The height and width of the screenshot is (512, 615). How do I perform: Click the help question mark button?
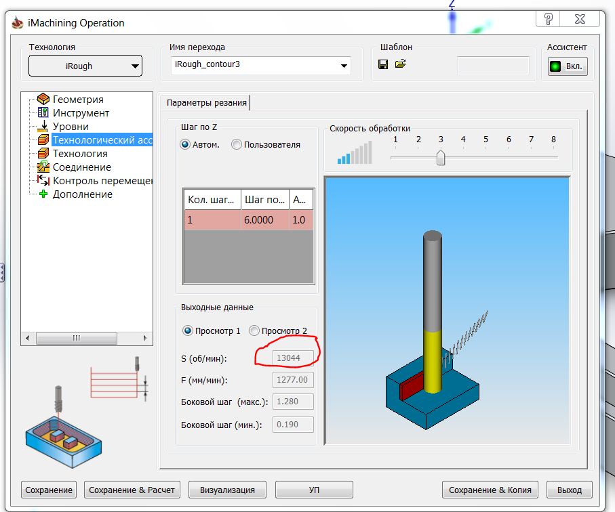click(548, 19)
